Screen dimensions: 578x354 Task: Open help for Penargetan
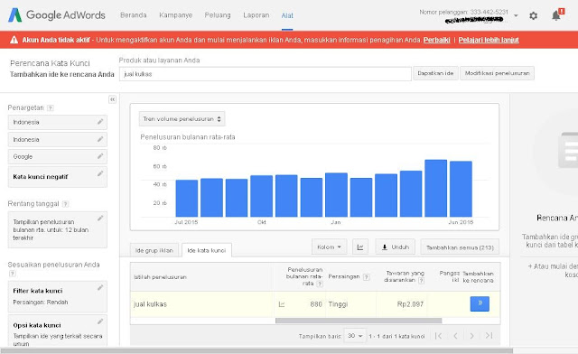pyautogui.click(x=51, y=108)
